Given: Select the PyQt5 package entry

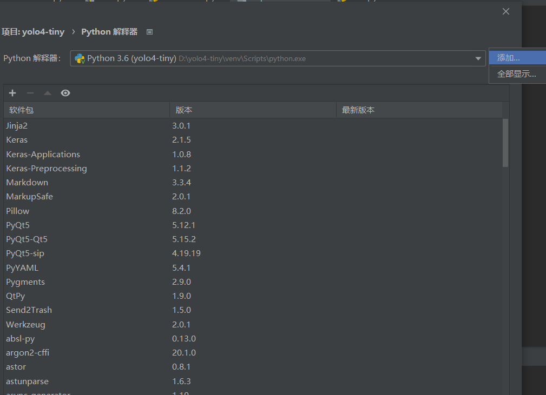Looking at the screenshot, I should (17, 225).
